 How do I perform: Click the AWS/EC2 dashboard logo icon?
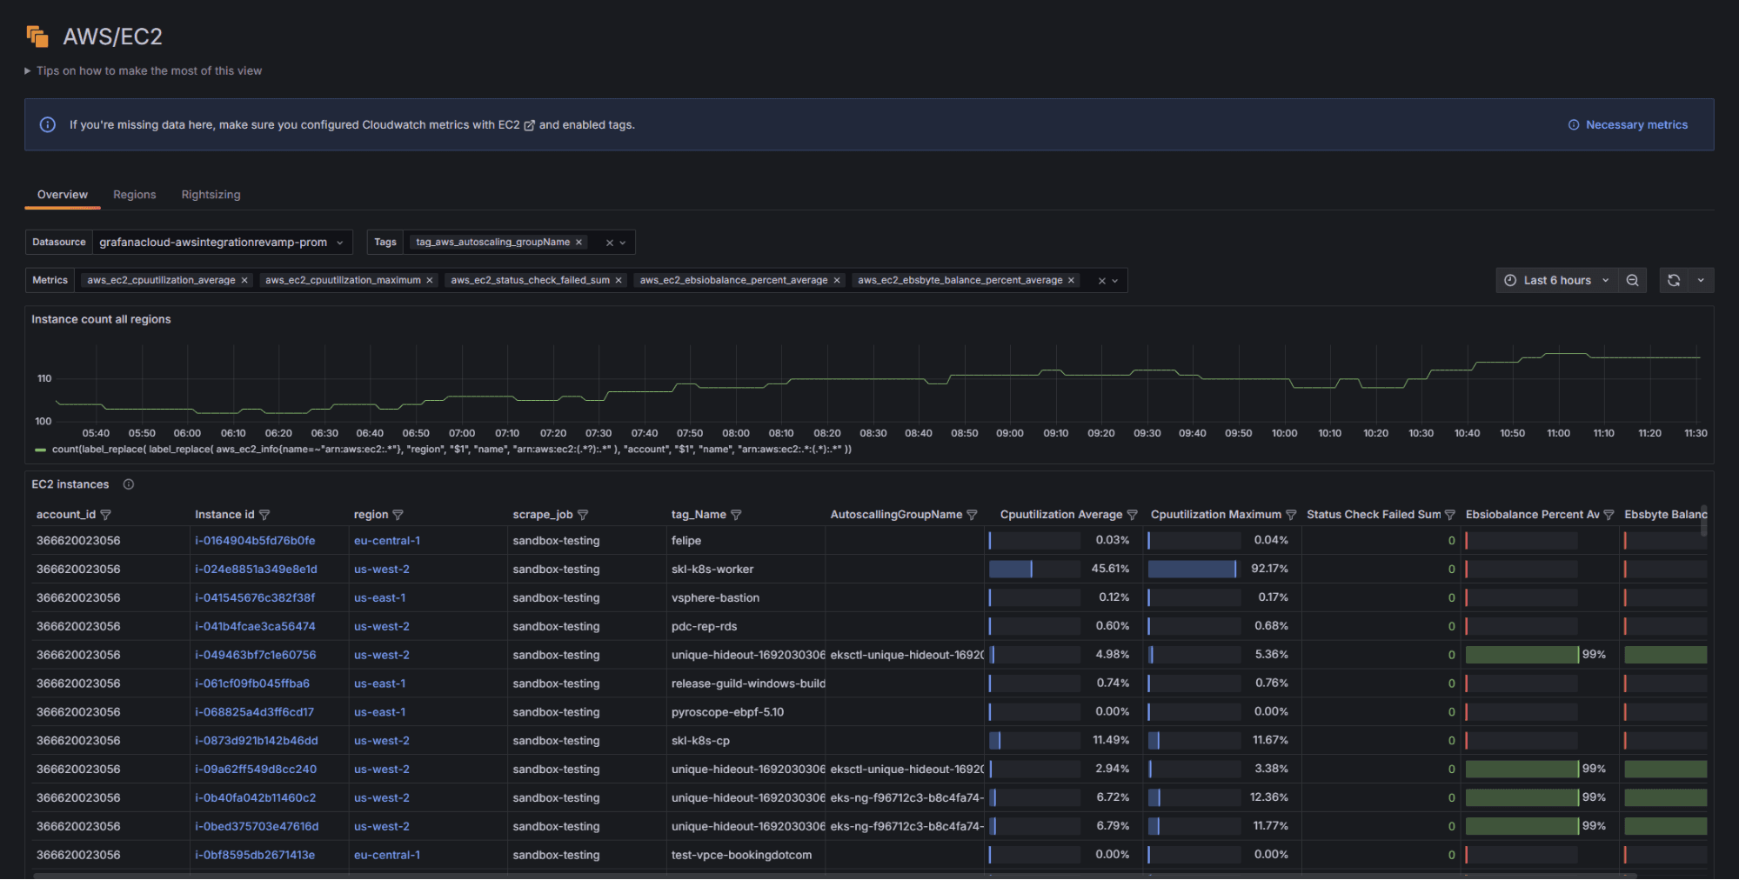click(x=37, y=36)
